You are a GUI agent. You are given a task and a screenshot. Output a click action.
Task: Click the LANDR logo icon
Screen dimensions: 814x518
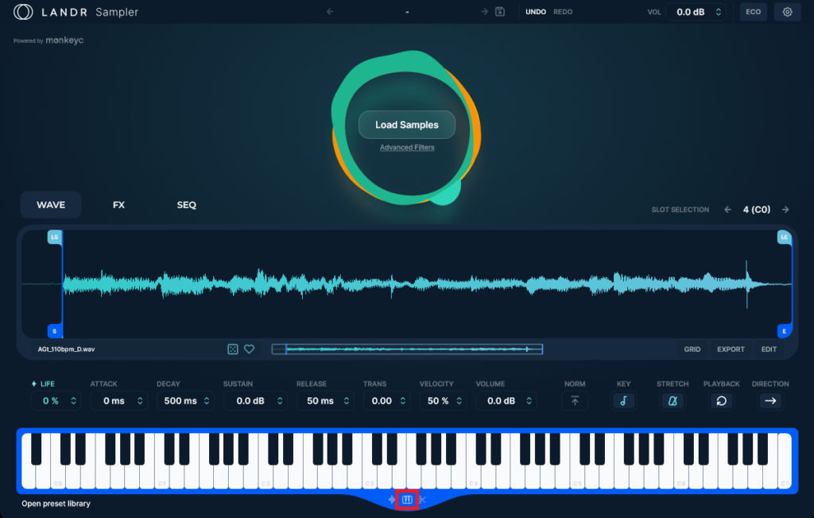(23, 12)
